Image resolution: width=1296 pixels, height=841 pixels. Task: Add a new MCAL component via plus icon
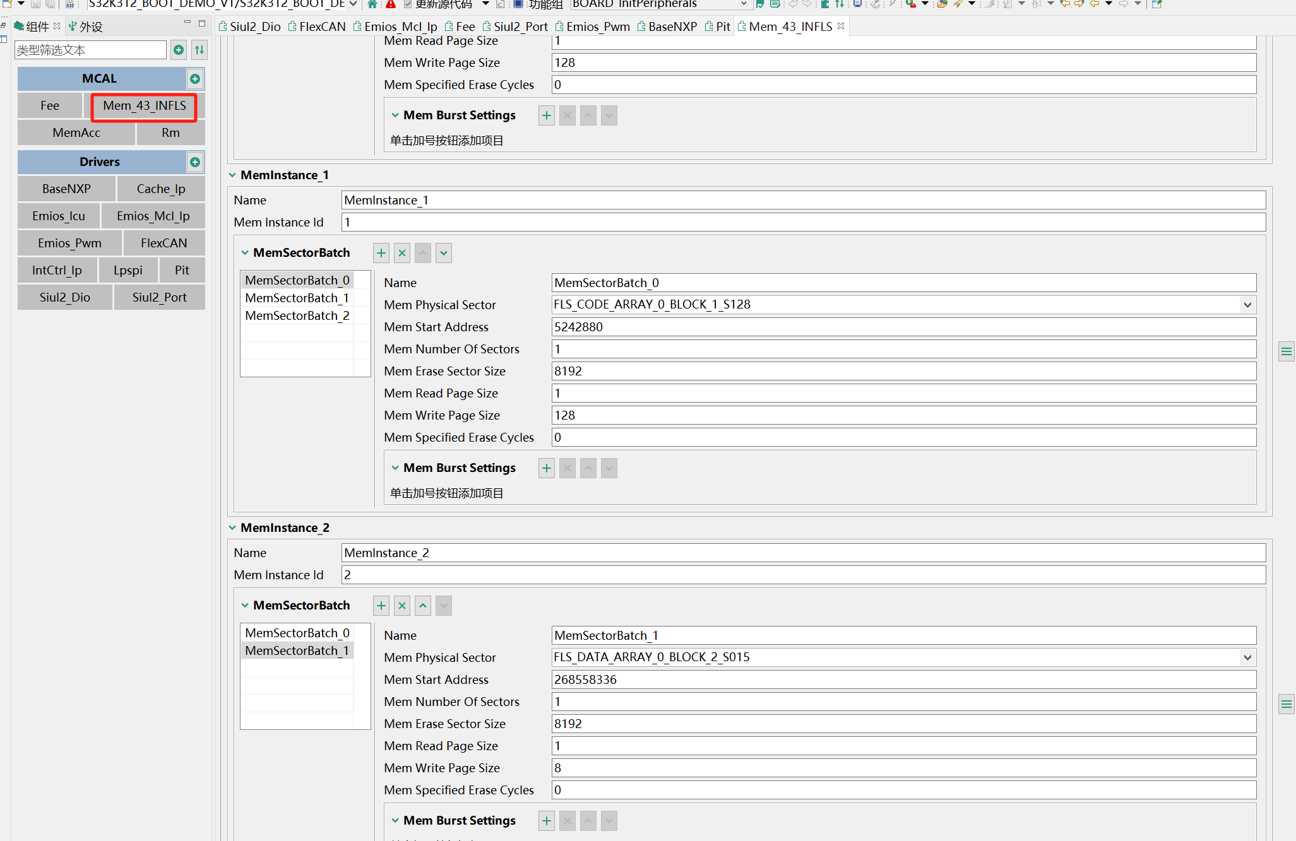coord(195,79)
